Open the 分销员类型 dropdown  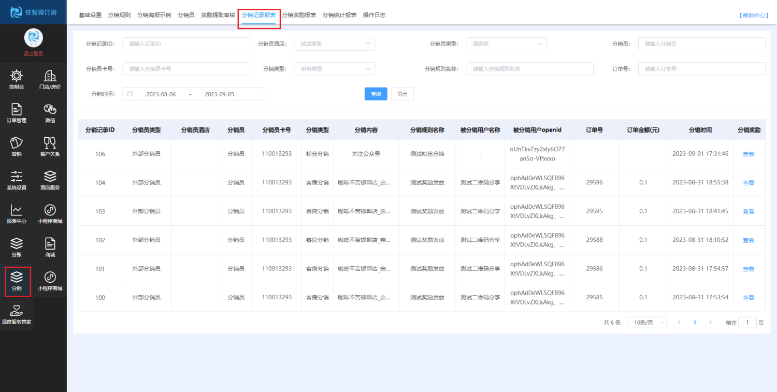tap(507, 44)
